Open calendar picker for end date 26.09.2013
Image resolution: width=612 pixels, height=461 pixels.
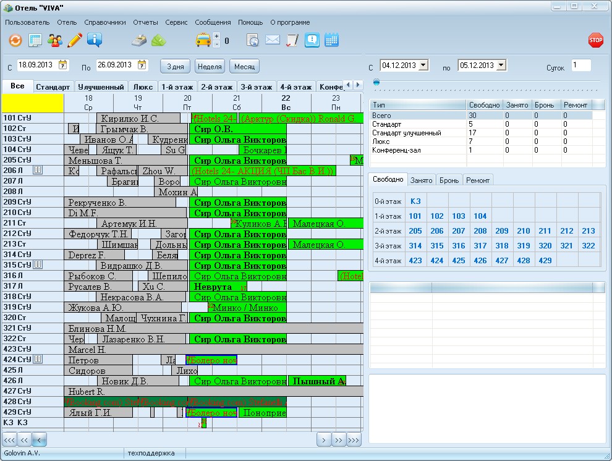[142, 65]
